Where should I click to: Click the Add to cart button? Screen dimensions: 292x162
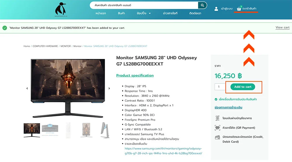(243, 87)
